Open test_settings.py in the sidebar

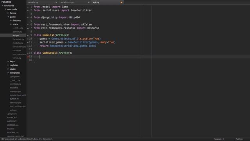[18, 106]
